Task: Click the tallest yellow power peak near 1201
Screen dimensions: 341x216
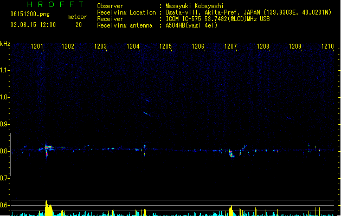Action: (x=48, y=208)
